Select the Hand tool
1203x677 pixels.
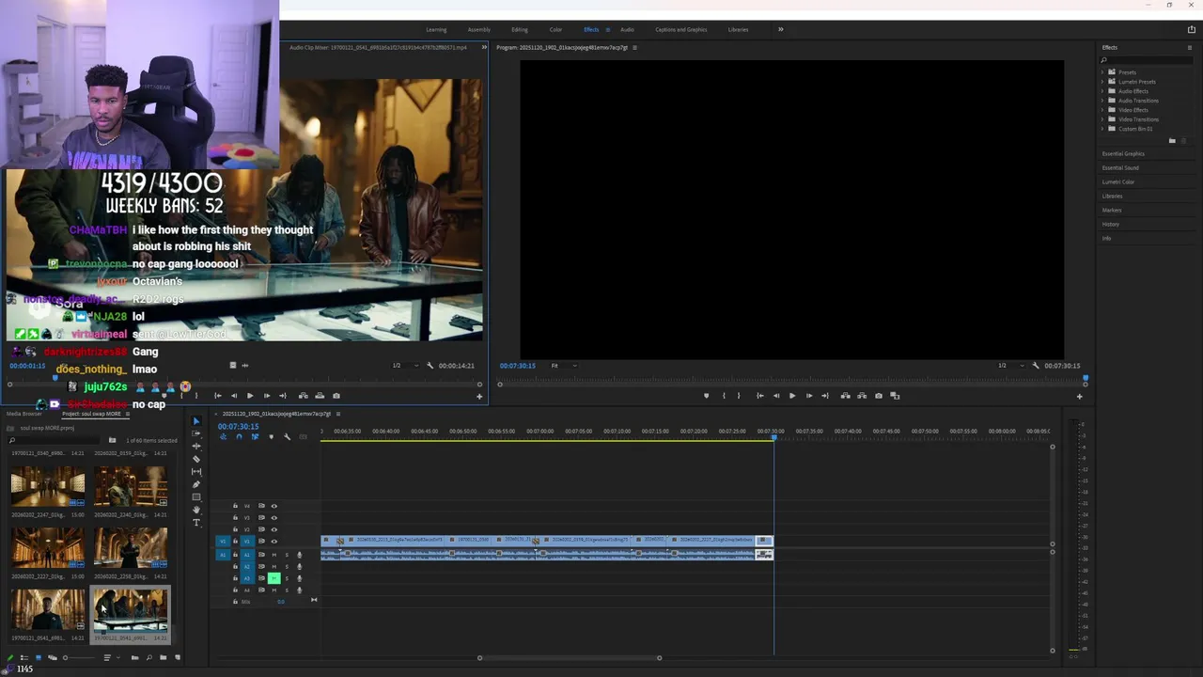(x=196, y=510)
